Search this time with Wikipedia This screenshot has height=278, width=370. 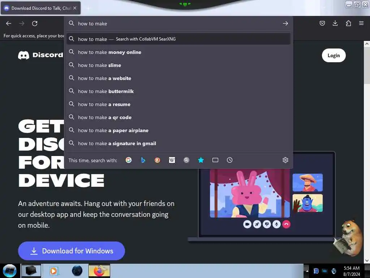click(x=172, y=160)
